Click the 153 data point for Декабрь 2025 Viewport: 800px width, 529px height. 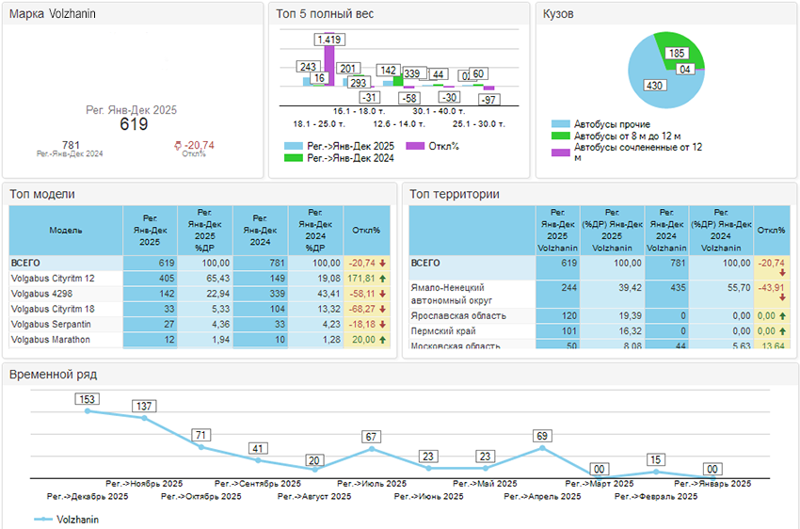point(88,410)
